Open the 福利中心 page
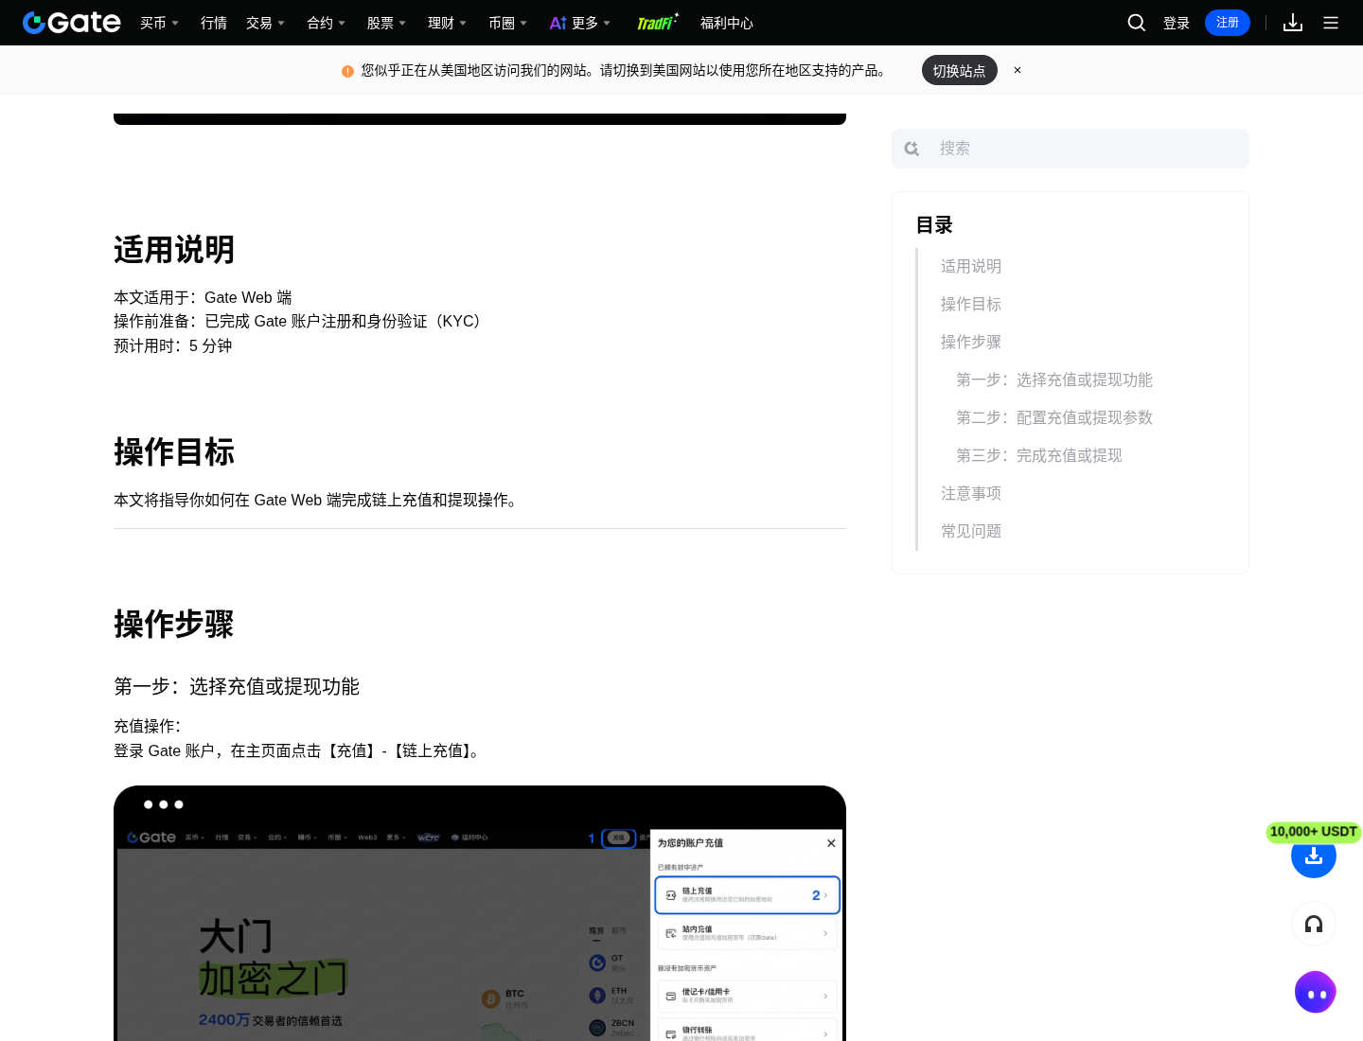This screenshot has height=1041, width=1363. pyautogui.click(x=727, y=23)
